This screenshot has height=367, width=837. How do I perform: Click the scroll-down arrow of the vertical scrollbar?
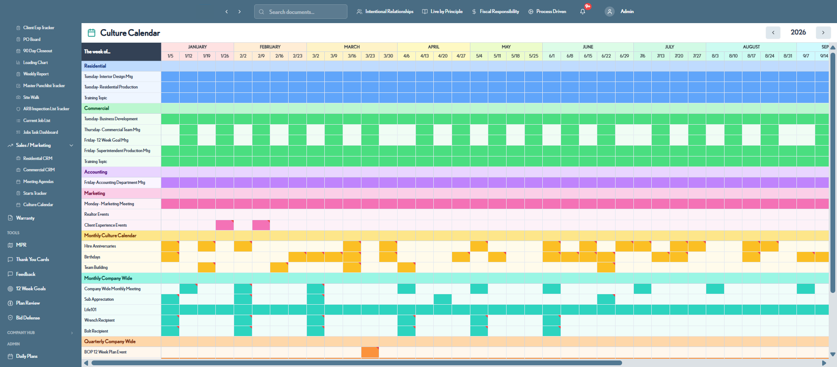coord(833,354)
